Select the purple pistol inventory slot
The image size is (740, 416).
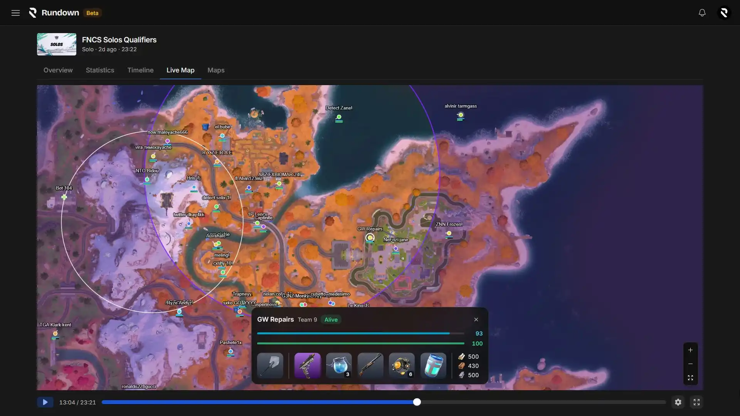click(307, 365)
